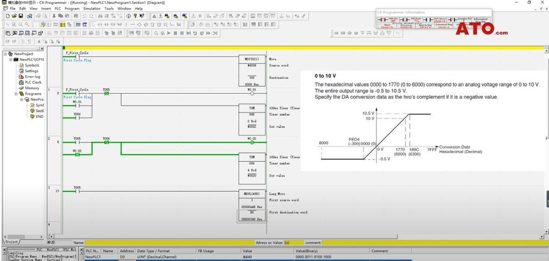Image resolution: width=549 pixels, height=261 pixels.
Task: Open the Tools menu
Action: (x=109, y=8)
